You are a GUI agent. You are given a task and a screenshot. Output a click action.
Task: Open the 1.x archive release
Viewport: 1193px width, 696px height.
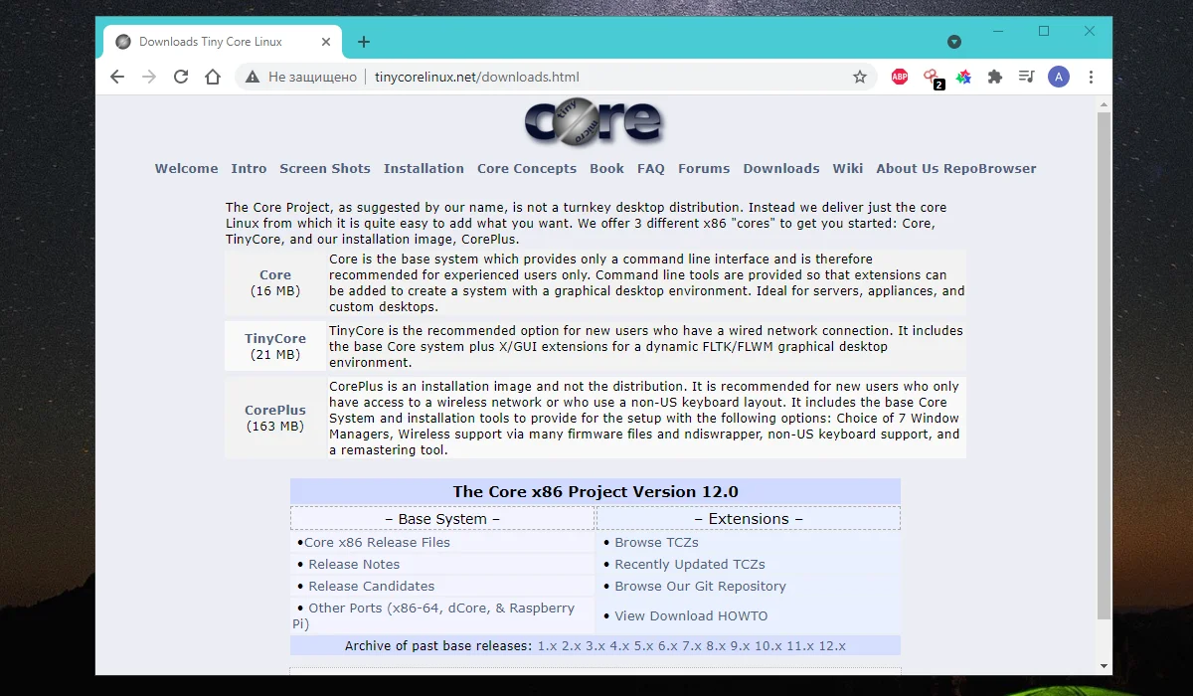click(548, 646)
